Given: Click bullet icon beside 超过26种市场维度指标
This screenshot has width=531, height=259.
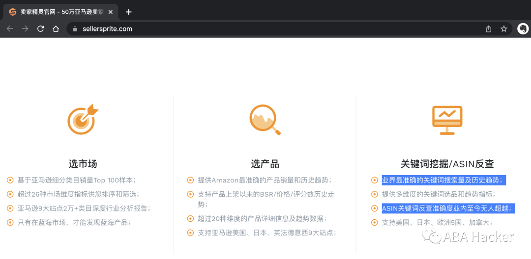Looking at the screenshot, I should coord(10,194).
